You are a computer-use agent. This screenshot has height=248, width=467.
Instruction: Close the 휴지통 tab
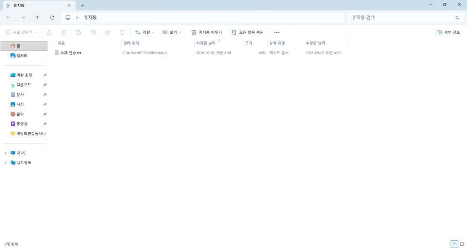tap(69, 5)
